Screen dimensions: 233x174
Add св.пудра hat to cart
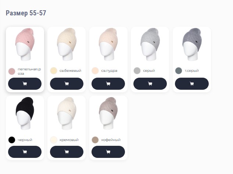click(x=108, y=84)
